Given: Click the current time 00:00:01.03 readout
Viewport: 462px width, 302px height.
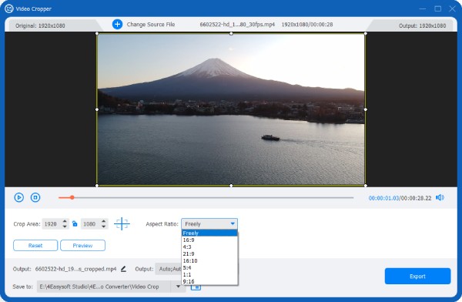Looking at the screenshot, I should click(383, 198).
